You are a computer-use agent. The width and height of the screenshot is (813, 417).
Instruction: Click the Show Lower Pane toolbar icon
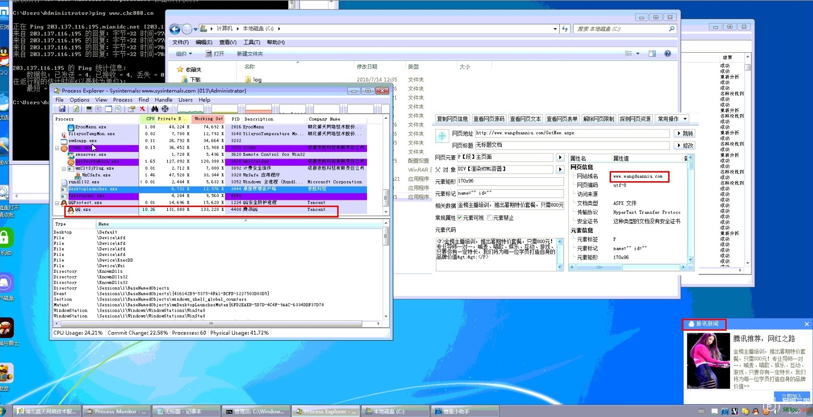(x=108, y=109)
